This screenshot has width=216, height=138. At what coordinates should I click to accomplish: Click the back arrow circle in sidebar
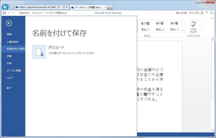tap(9, 23)
